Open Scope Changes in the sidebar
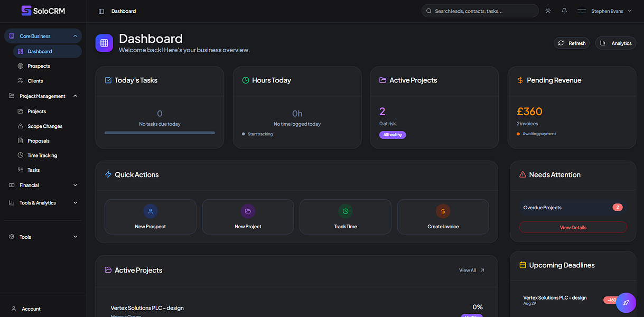 tap(47, 126)
